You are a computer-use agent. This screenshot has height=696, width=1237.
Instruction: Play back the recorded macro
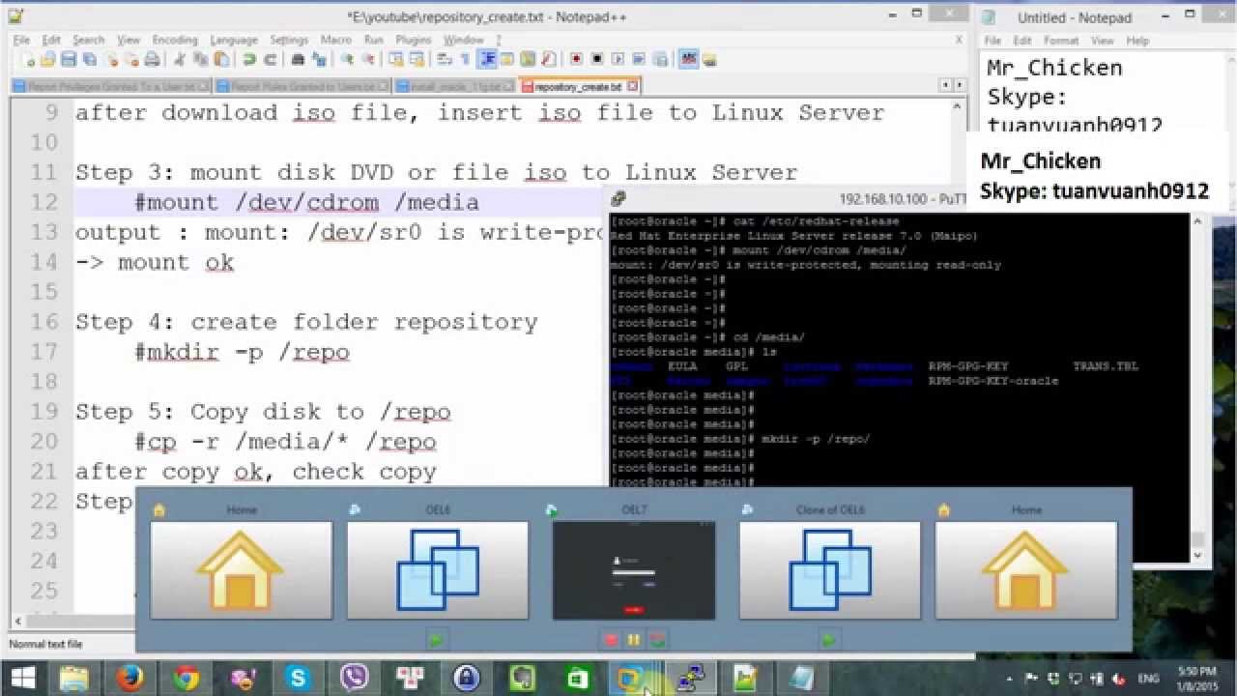pos(618,59)
